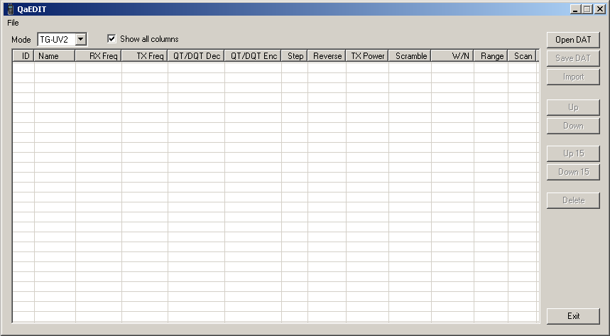Select the QT/DQT Dec column header
Viewport: 610px width, 336px height.
click(196, 55)
